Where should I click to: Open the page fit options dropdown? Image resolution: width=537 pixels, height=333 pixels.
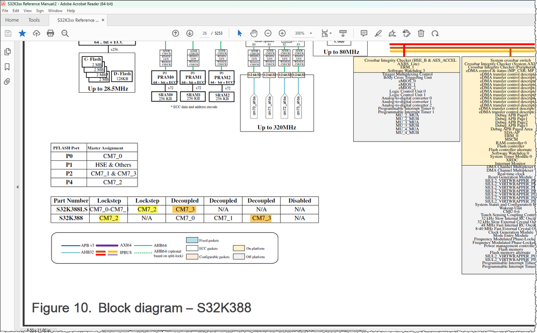tap(326, 33)
